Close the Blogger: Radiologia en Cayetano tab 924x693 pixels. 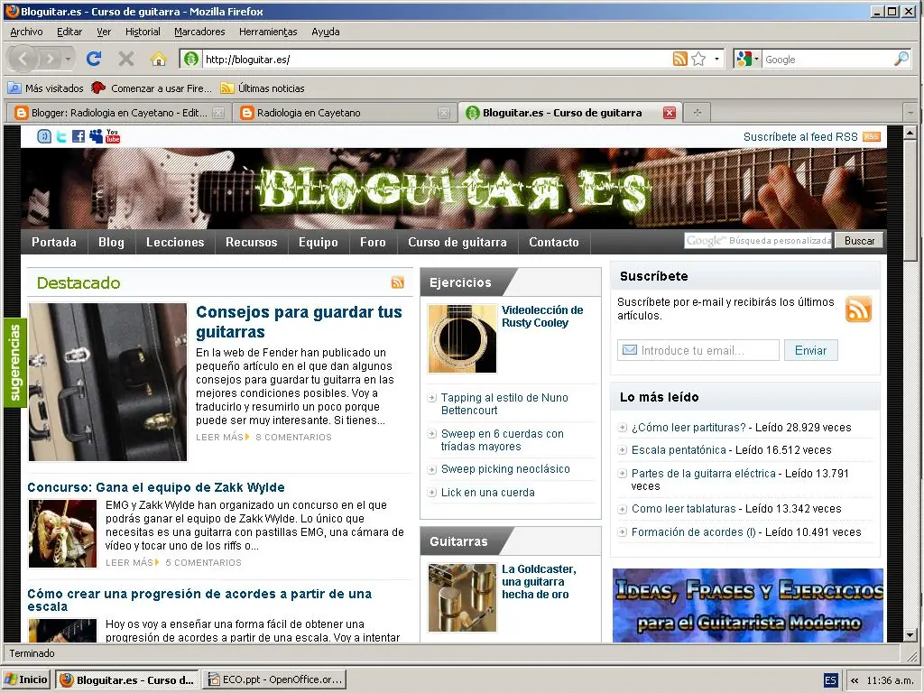pyautogui.click(x=218, y=113)
